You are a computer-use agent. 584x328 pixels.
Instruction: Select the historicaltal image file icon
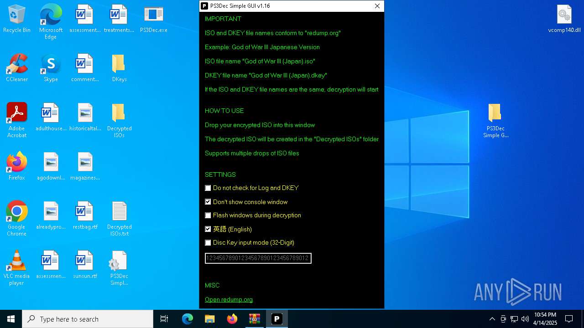(85, 117)
